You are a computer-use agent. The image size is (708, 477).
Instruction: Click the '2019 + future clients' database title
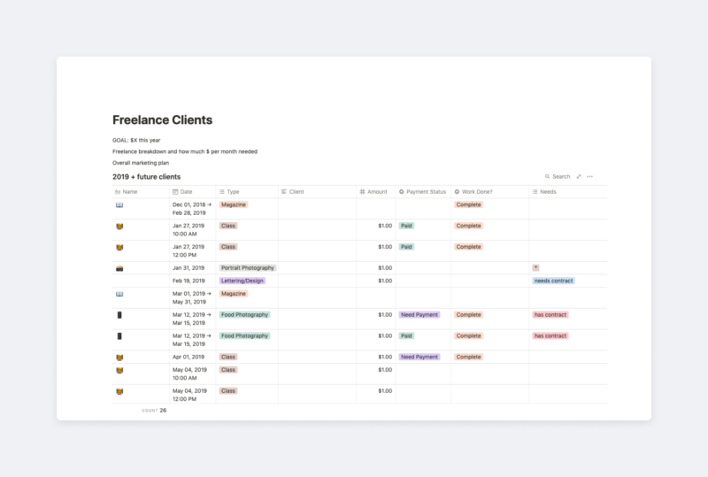[x=146, y=177]
